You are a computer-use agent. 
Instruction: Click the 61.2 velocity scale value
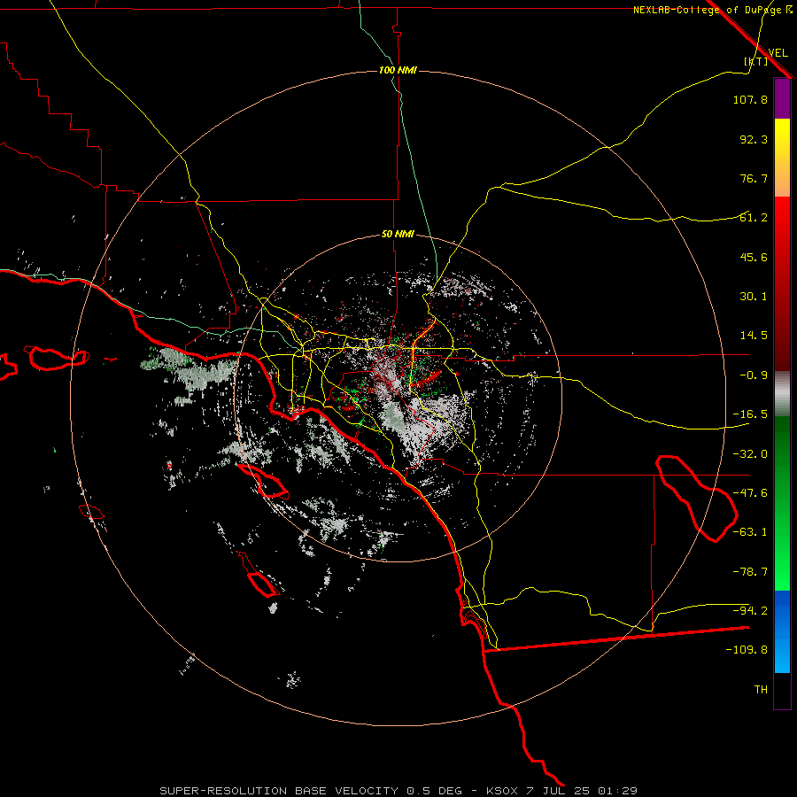pyautogui.click(x=754, y=218)
